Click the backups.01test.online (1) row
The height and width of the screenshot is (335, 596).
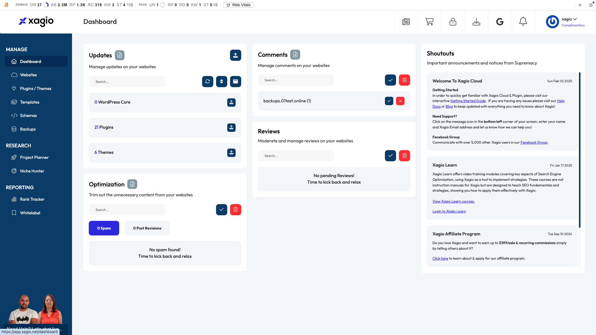point(334,101)
